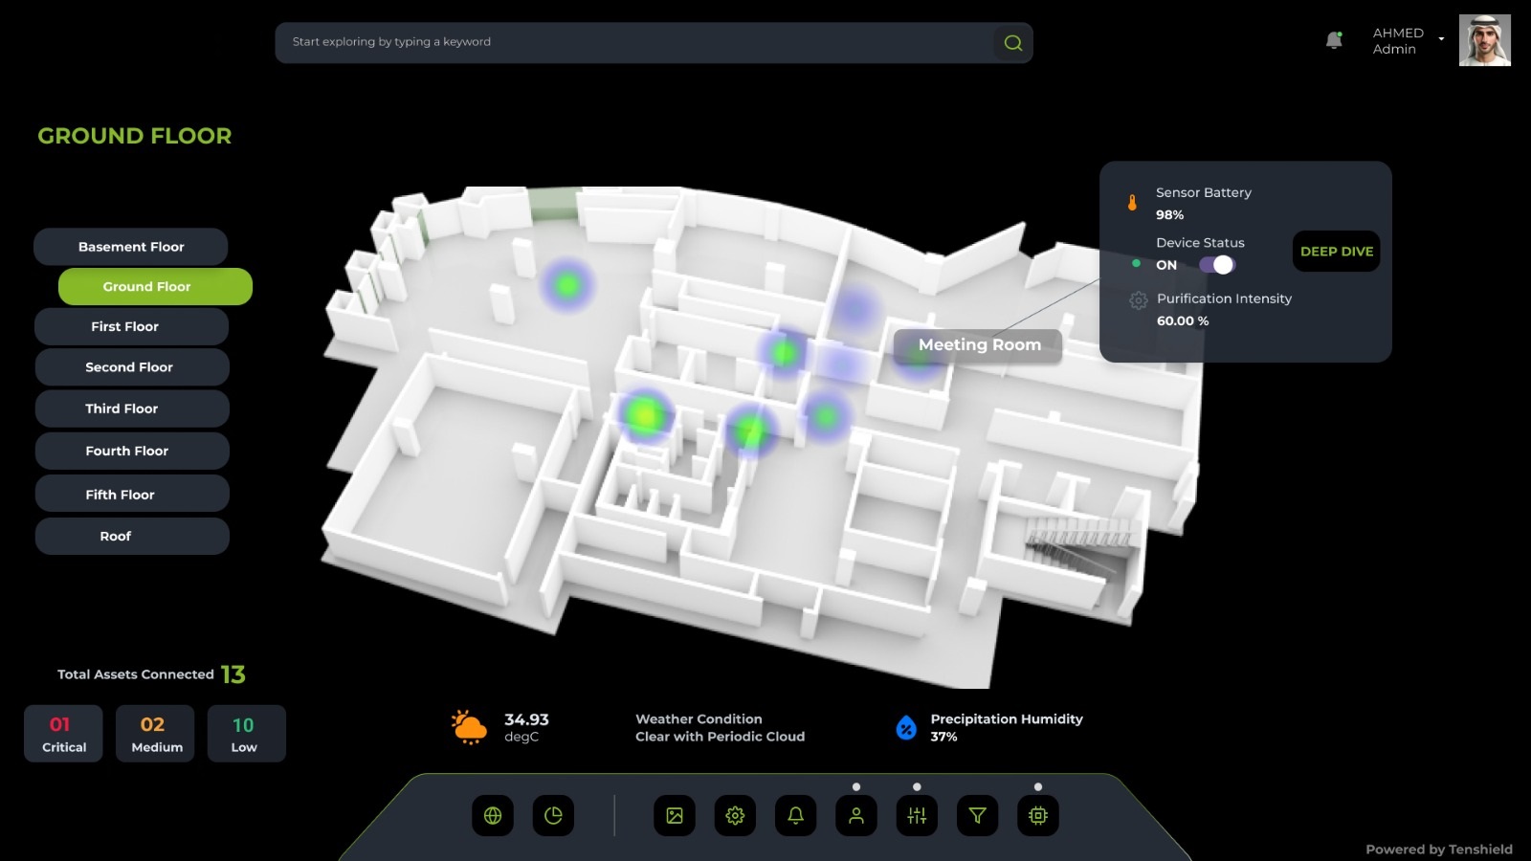
Task: Toggle the Device Status switch off
Action: pyautogui.click(x=1217, y=265)
